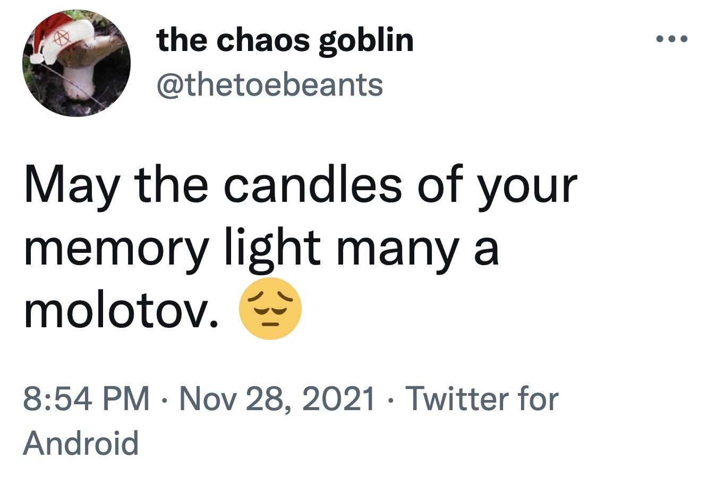Image resolution: width=716 pixels, height=493 pixels.
Task: Click the @thetoebeants handle
Action: coord(269,85)
